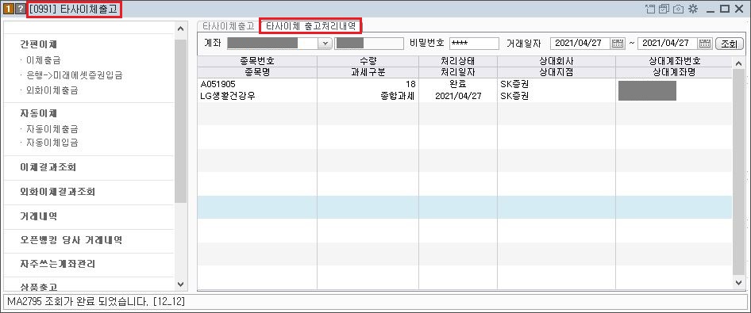
Task: Click the table scrollbar up arrow
Action: [738, 63]
